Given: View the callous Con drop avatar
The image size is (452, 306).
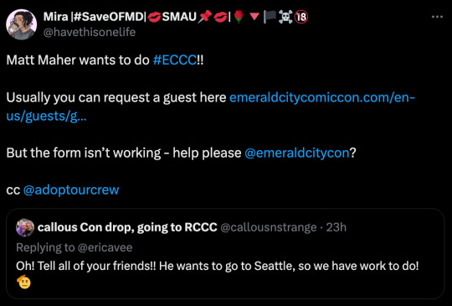Looking at the screenshot, I should [25, 227].
